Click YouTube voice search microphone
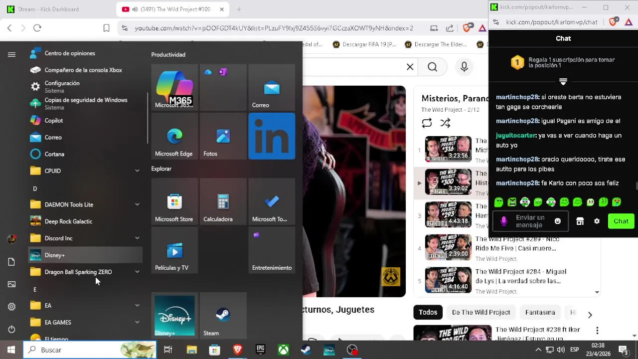Viewport: 638px width, 359px height. tap(464, 67)
